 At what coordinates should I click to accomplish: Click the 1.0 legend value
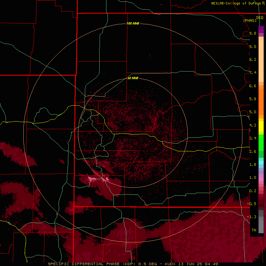tap(253, 178)
